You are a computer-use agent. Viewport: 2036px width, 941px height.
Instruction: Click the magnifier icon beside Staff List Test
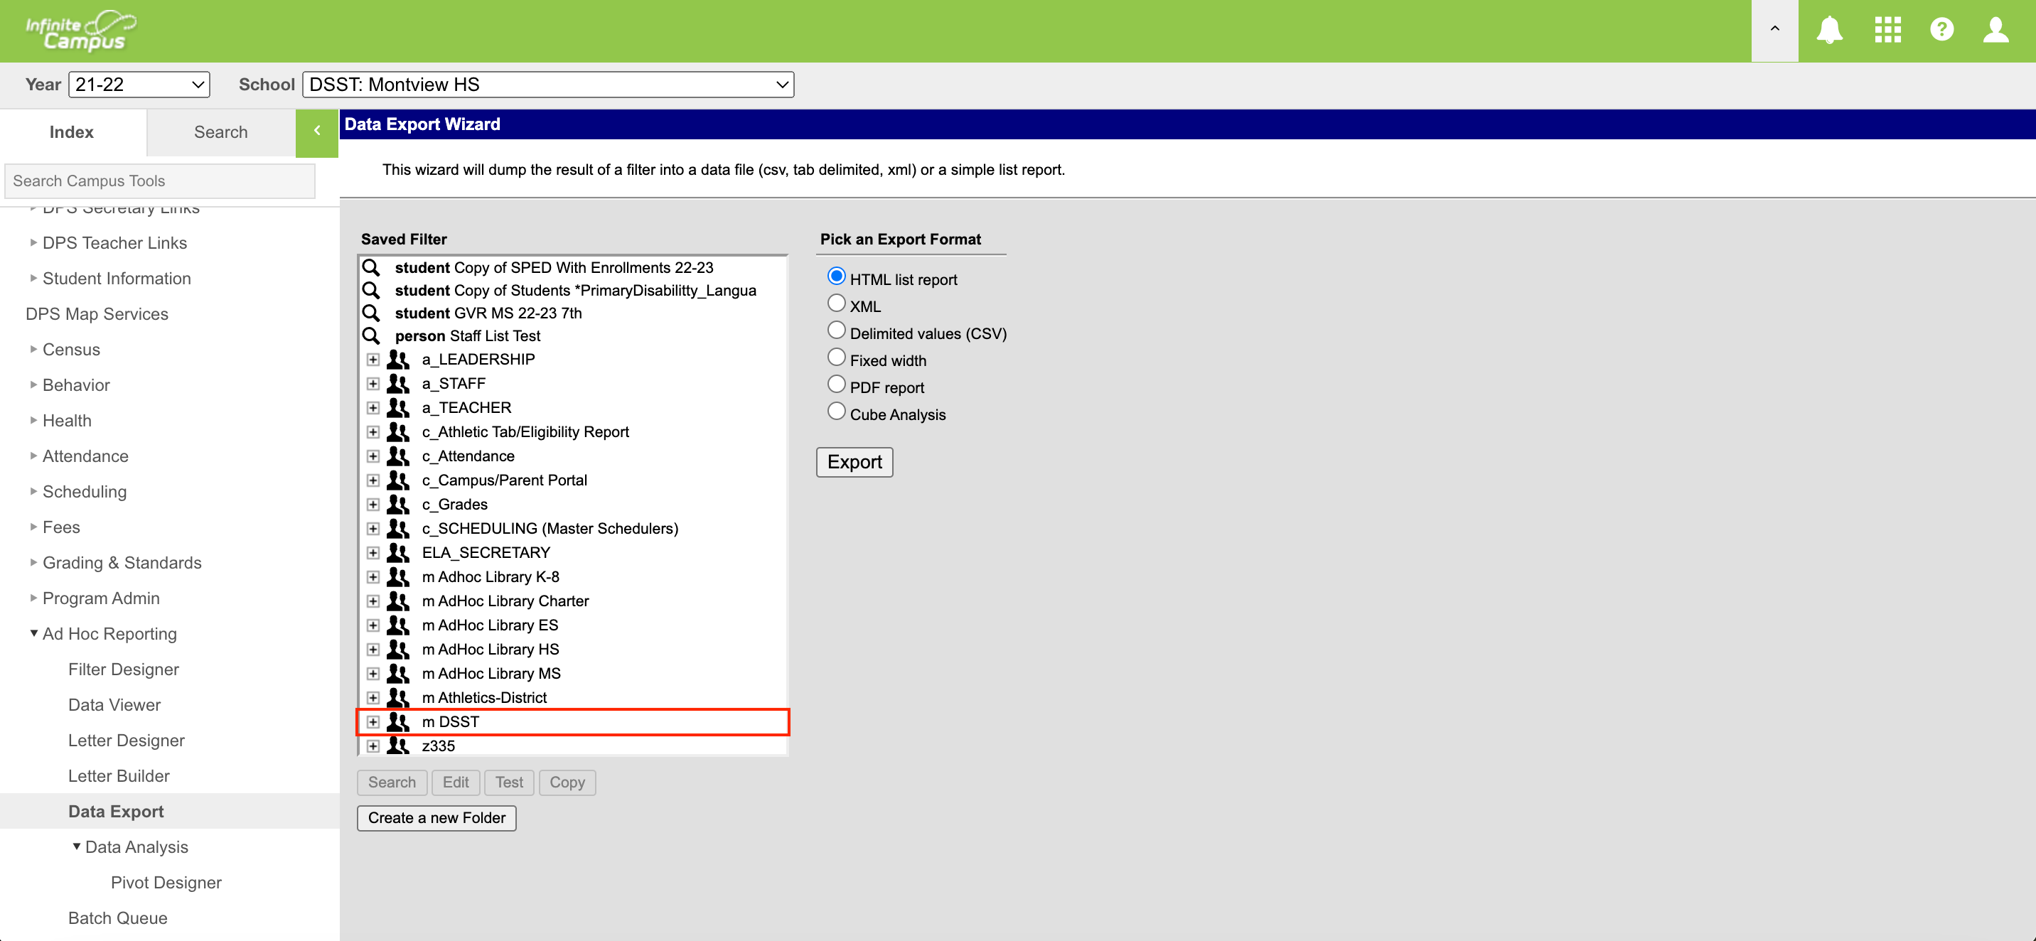coord(370,335)
